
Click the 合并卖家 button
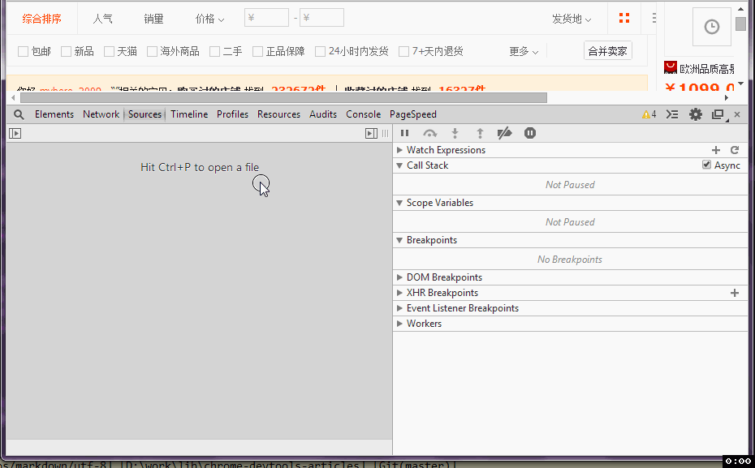(607, 51)
